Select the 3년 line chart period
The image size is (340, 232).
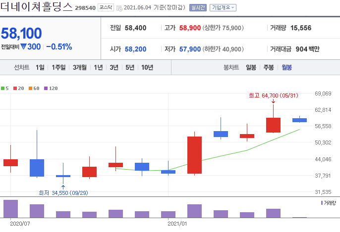[x=114, y=67]
